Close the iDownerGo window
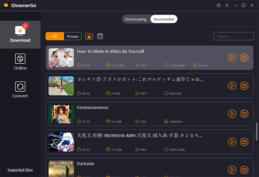 click(x=252, y=5)
